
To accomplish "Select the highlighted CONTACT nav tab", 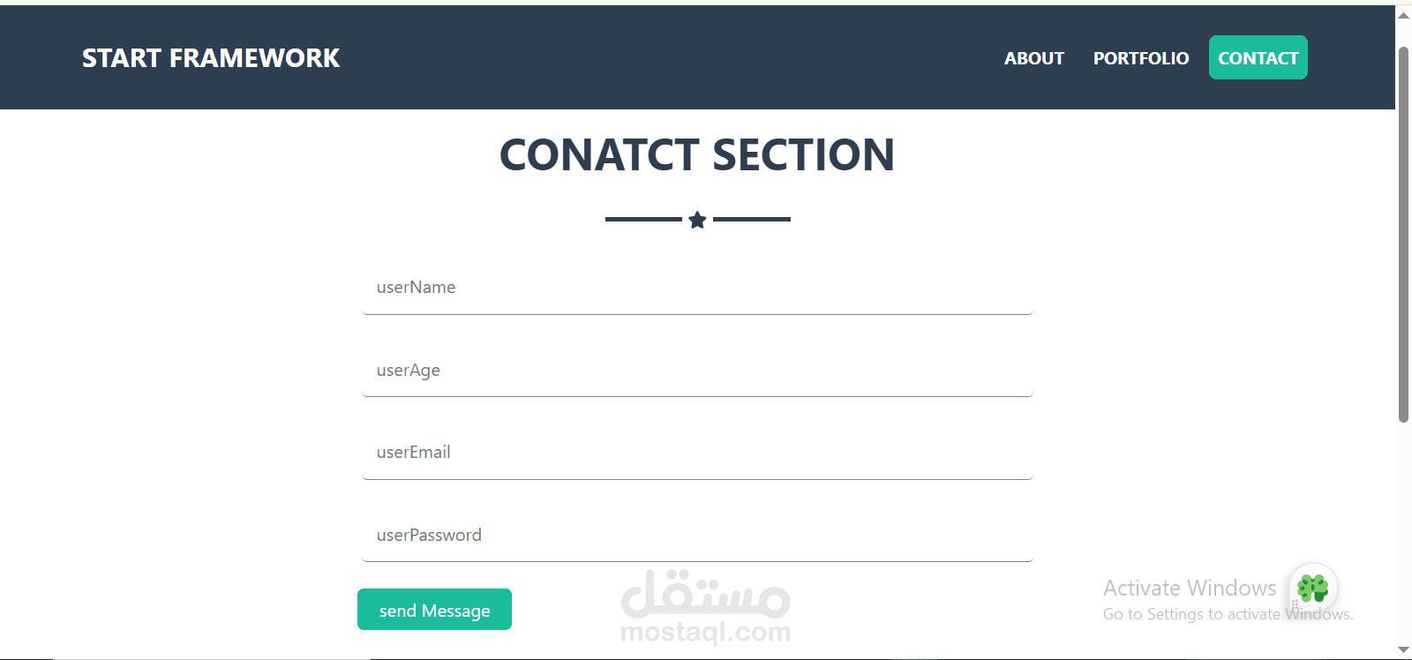I will click(x=1258, y=58).
